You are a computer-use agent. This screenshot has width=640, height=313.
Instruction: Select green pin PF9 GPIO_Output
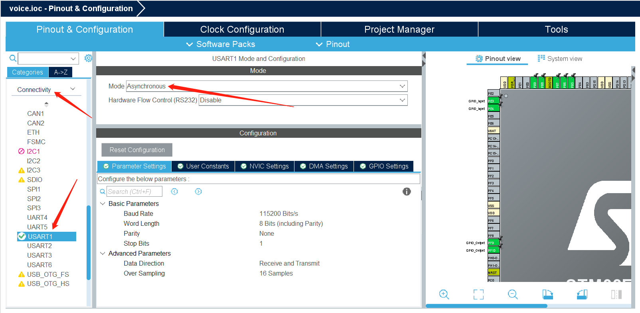494,243
